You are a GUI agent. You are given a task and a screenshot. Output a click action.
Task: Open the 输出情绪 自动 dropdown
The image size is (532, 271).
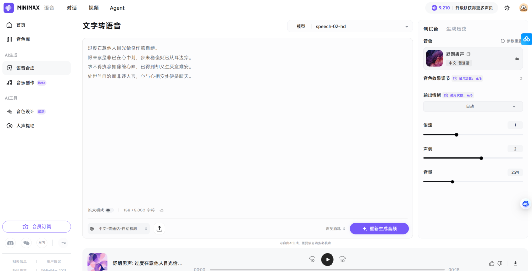click(x=472, y=106)
